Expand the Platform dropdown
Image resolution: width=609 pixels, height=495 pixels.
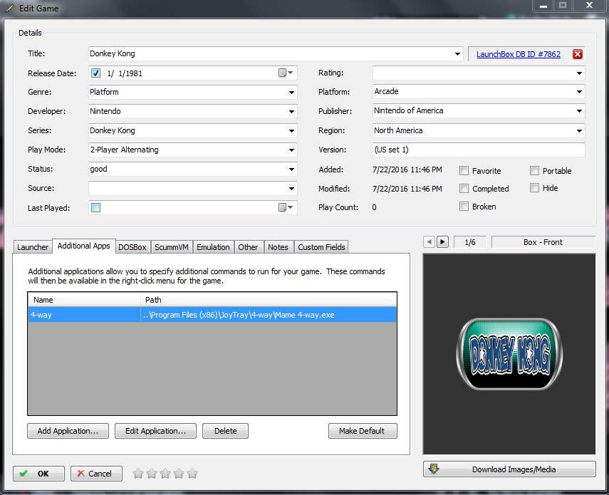click(x=579, y=92)
